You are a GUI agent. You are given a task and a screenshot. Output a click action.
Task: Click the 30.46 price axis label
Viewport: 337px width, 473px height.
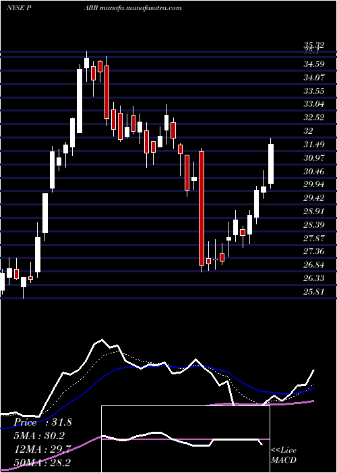pyautogui.click(x=314, y=172)
